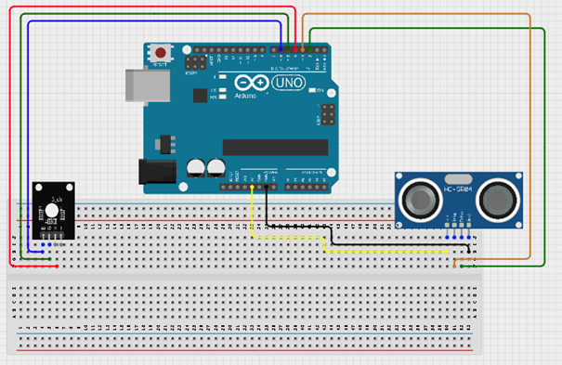
Task: Click the black wire's GND pin on Arduino
Action: pyautogui.click(x=267, y=187)
